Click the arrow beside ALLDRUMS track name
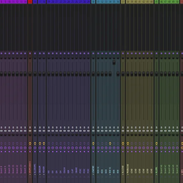Viewport: 183px width, 183px height. pyautogui.click(x=35, y=174)
